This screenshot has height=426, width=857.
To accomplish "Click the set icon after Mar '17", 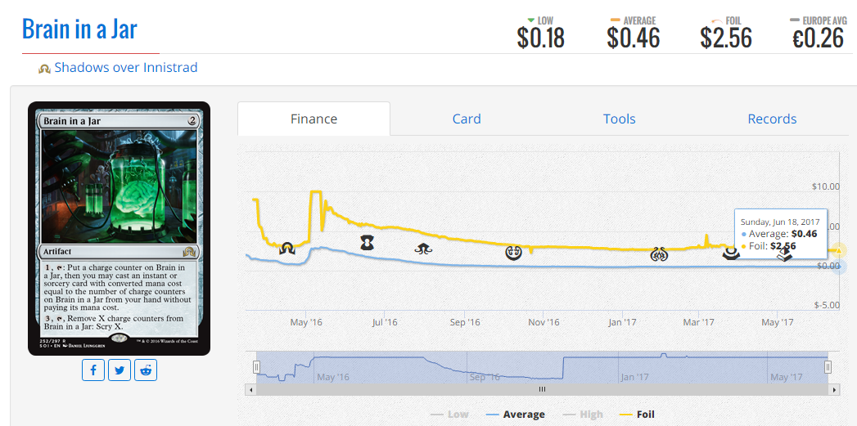I will [x=730, y=253].
